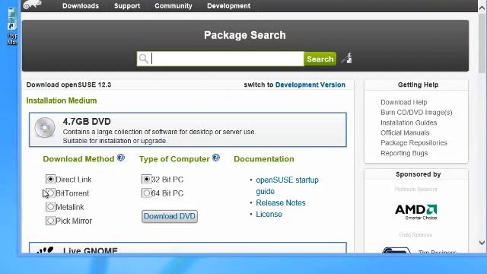487x274 pixels.
Task: Click the Live GNOME footprint icon
Action: 46,250
